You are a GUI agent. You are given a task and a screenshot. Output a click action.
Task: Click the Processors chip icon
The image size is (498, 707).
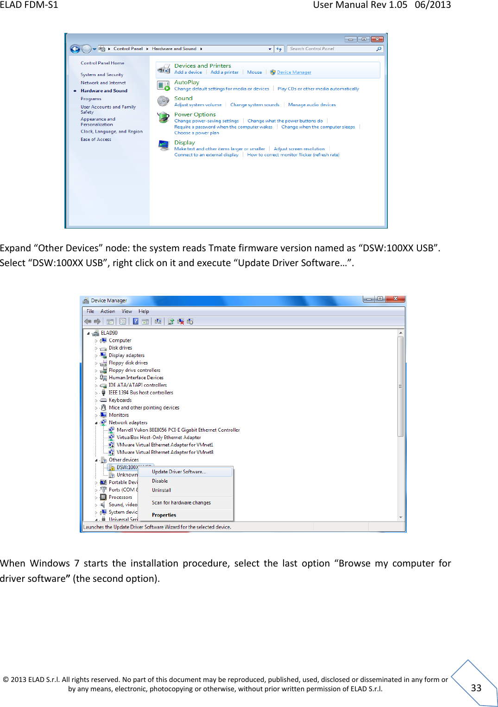(104, 497)
